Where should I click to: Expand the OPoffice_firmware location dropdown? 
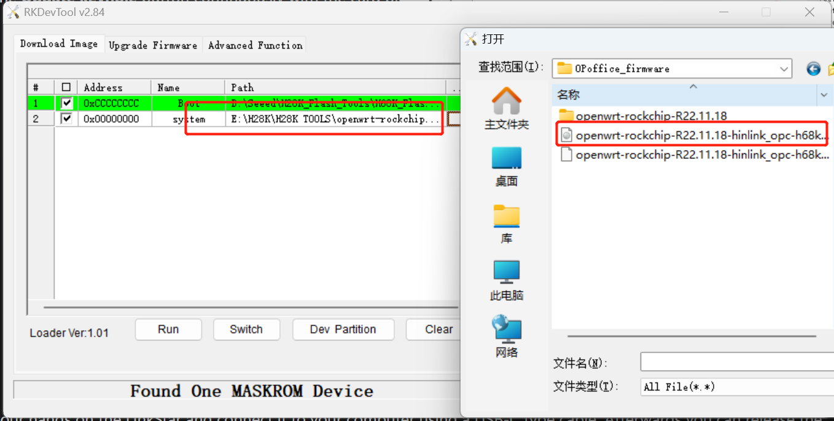click(x=784, y=69)
